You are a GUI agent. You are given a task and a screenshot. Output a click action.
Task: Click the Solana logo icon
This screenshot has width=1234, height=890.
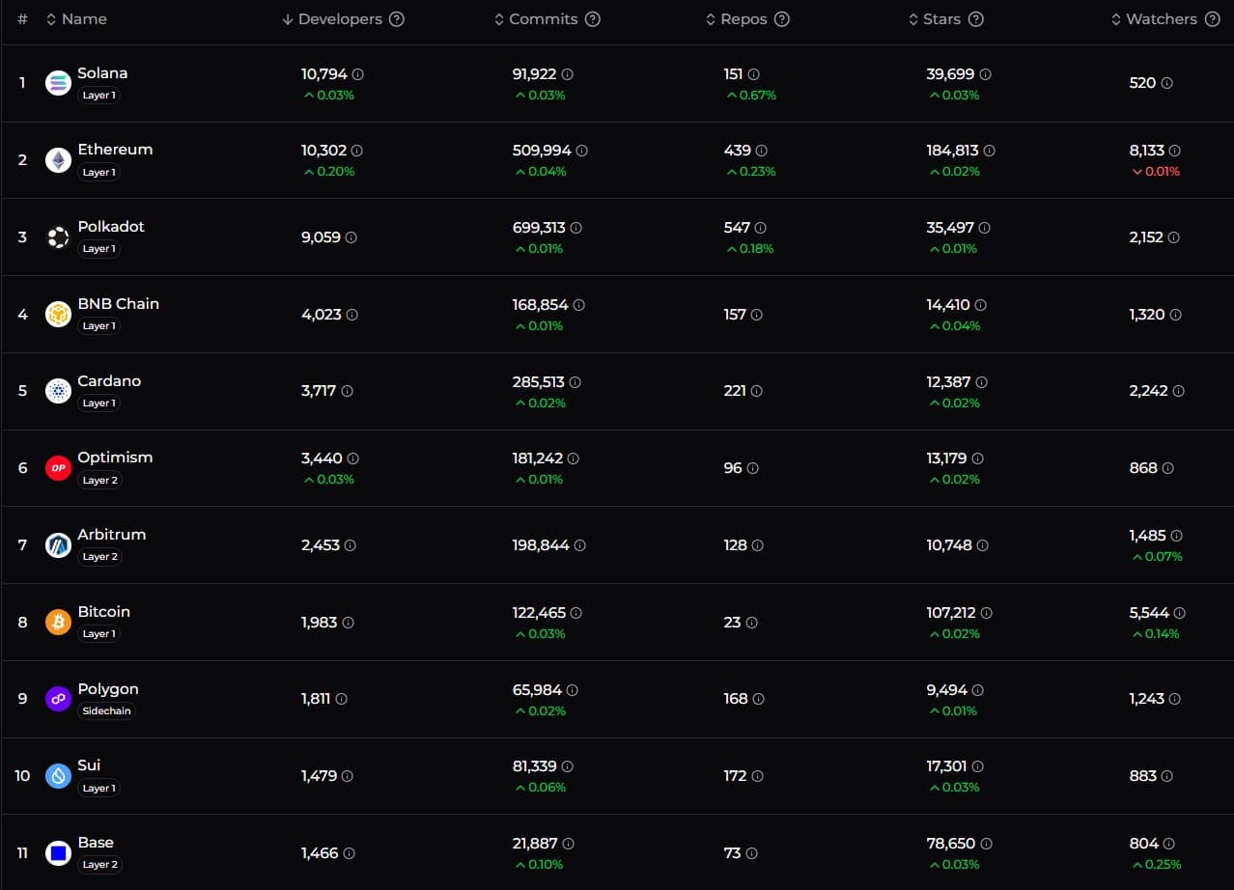58,83
